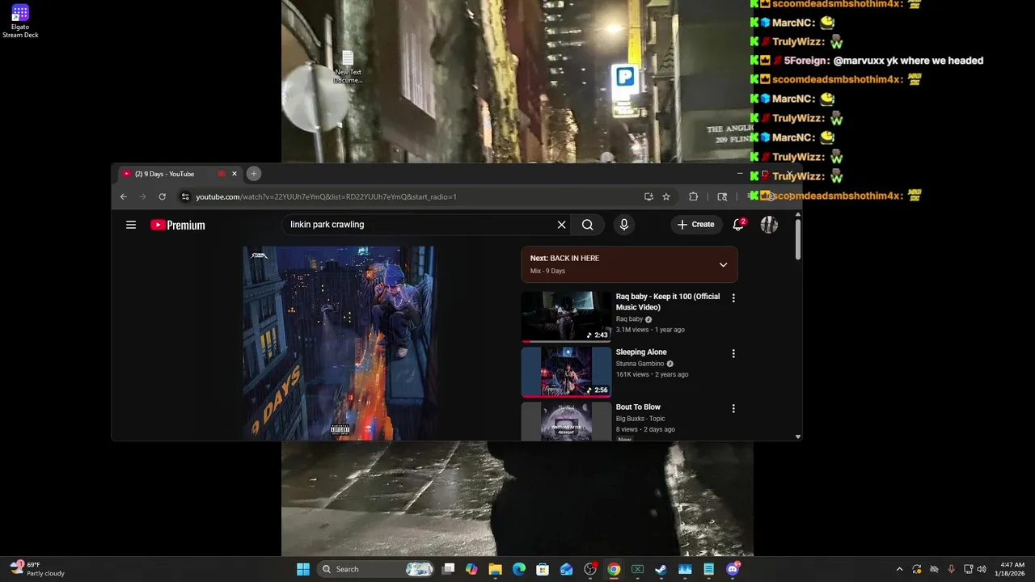Open the volume tray control
This screenshot has width=1035, height=582.
[x=981, y=569]
